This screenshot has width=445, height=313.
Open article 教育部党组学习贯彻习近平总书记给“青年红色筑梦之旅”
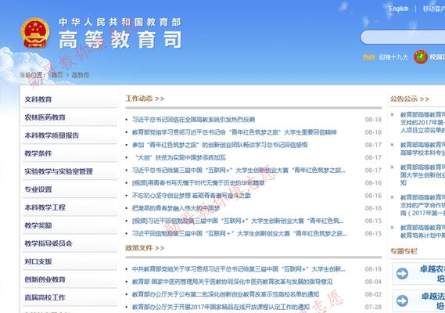coord(235,132)
